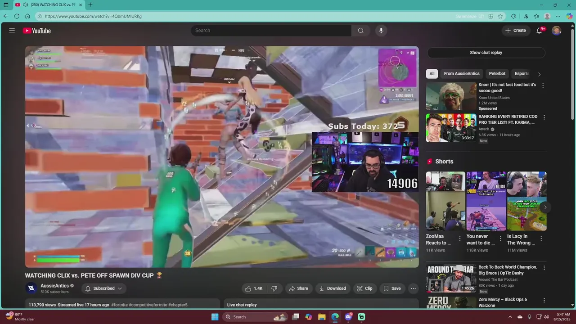Click the #competitivefortnite hashtag
The width and height of the screenshot is (576, 324).
148,305
